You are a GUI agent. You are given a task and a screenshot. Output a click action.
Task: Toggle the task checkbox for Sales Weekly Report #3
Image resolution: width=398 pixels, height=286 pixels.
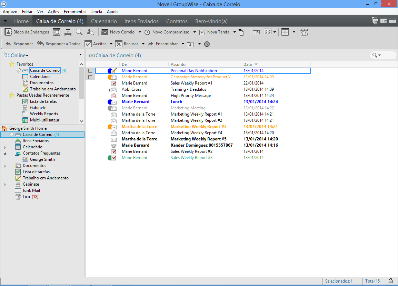(114, 158)
